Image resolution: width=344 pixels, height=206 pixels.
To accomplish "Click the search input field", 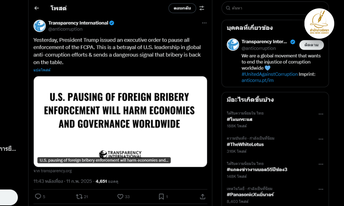I will [x=275, y=8].
